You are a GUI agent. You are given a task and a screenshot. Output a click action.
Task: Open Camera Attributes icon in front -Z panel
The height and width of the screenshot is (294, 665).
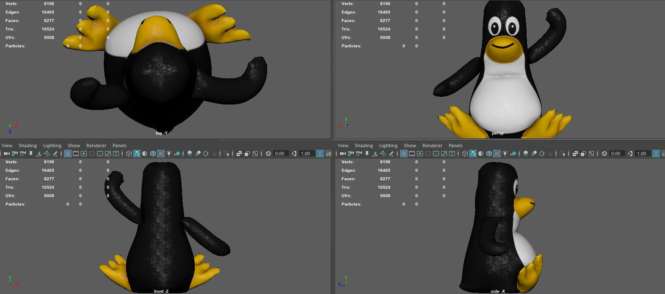point(22,154)
